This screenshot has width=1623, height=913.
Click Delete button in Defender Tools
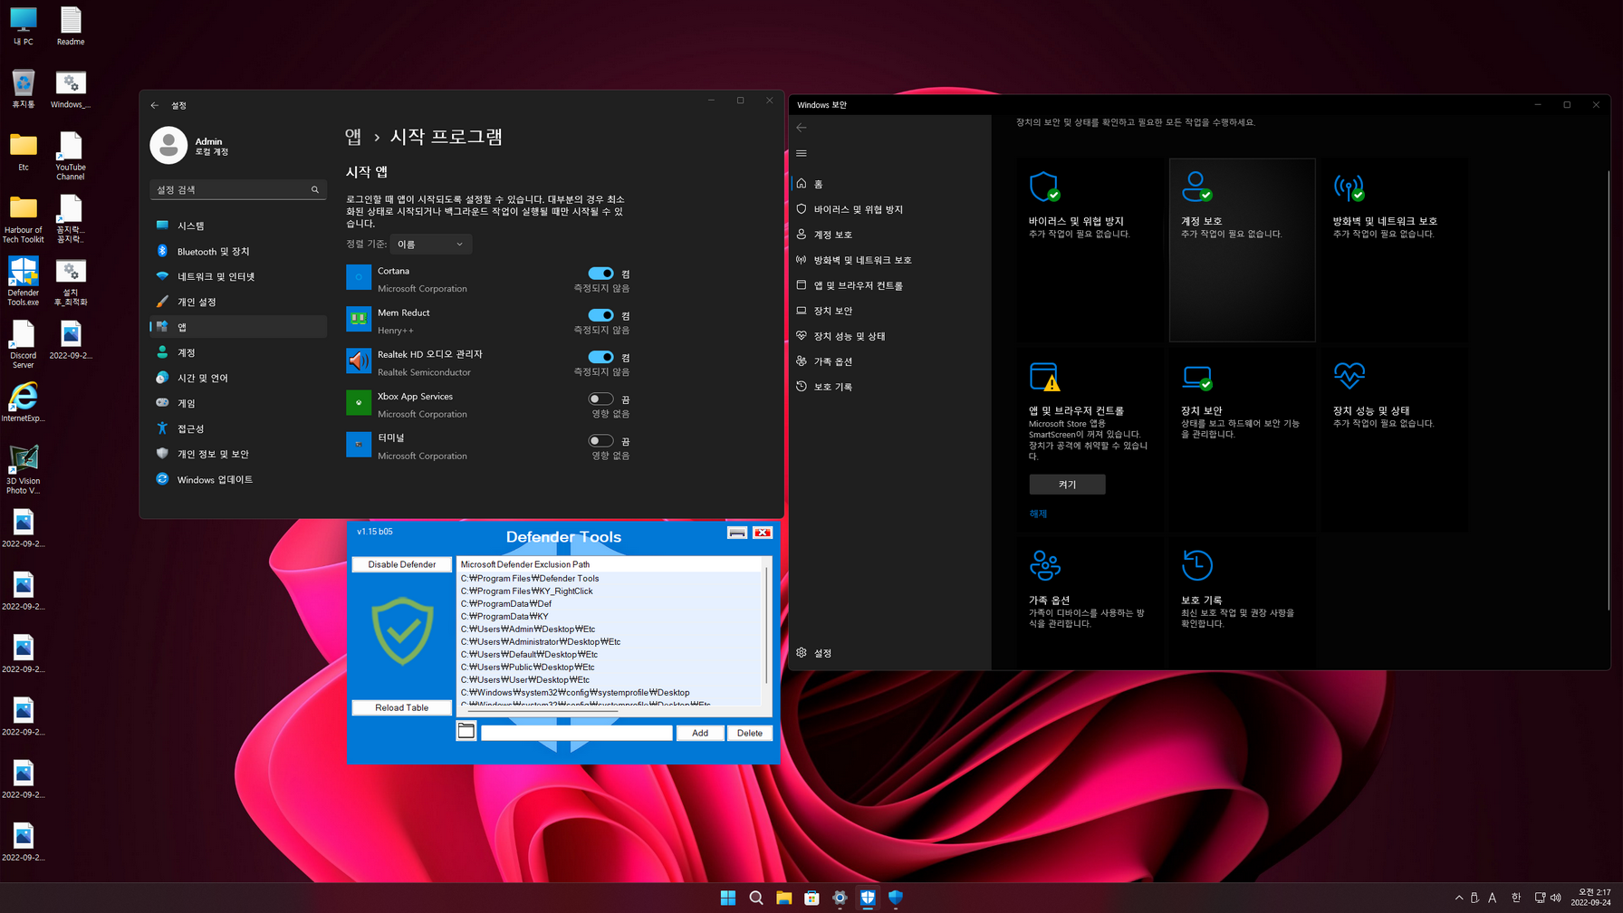coord(750,733)
